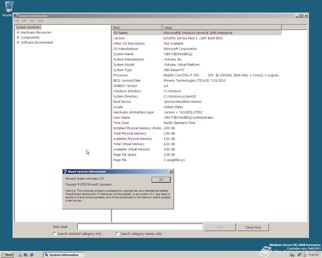The height and width of the screenshot is (258, 322).
Task: Click the System Information title bar icon
Action: coord(16,16)
